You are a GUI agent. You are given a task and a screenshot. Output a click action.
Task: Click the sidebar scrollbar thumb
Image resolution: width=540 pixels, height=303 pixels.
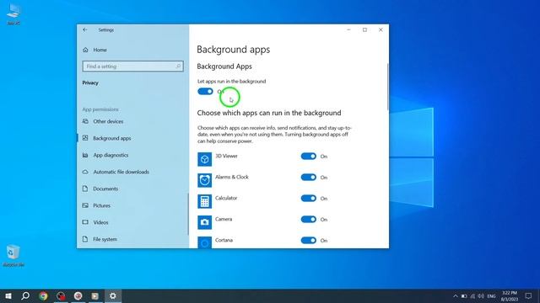point(188,214)
